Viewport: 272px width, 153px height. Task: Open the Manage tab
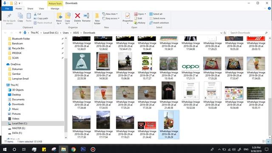pos(55,8)
